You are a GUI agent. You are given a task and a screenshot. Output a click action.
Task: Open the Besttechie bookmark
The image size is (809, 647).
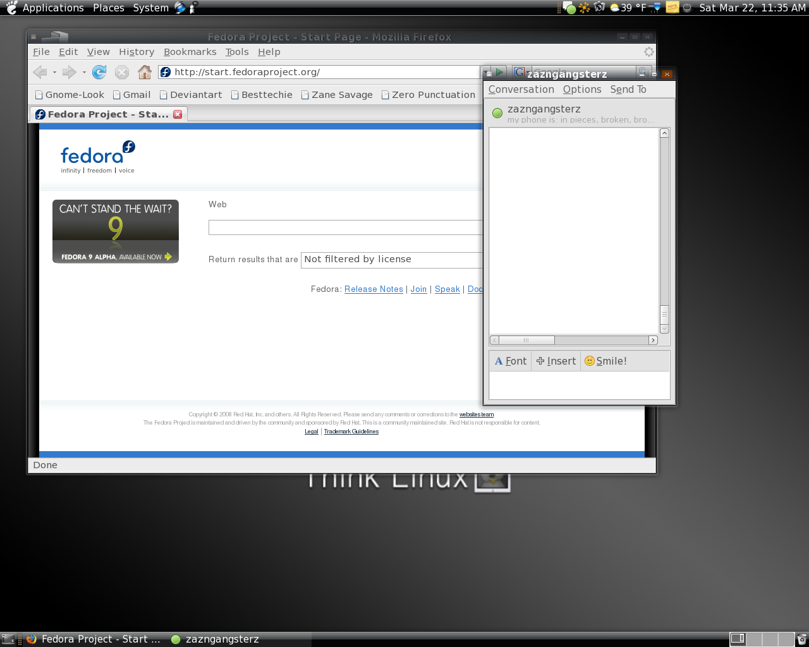tap(262, 95)
